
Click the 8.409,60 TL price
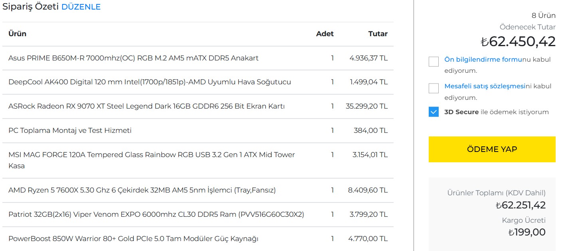pos(368,190)
